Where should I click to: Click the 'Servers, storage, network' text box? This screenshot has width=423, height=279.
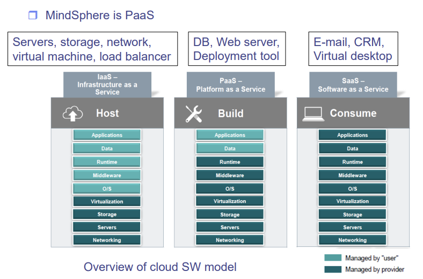(x=92, y=49)
